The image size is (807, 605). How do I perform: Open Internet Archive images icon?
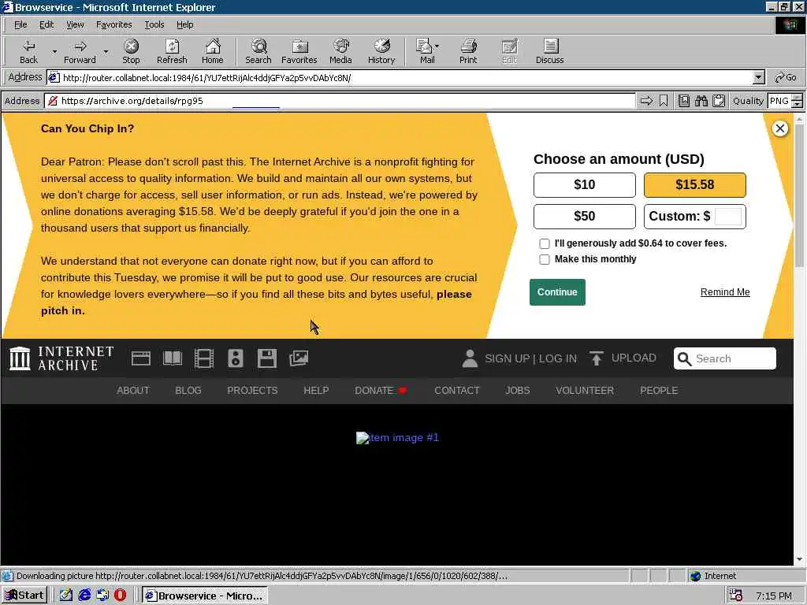pyautogui.click(x=299, y=358)
